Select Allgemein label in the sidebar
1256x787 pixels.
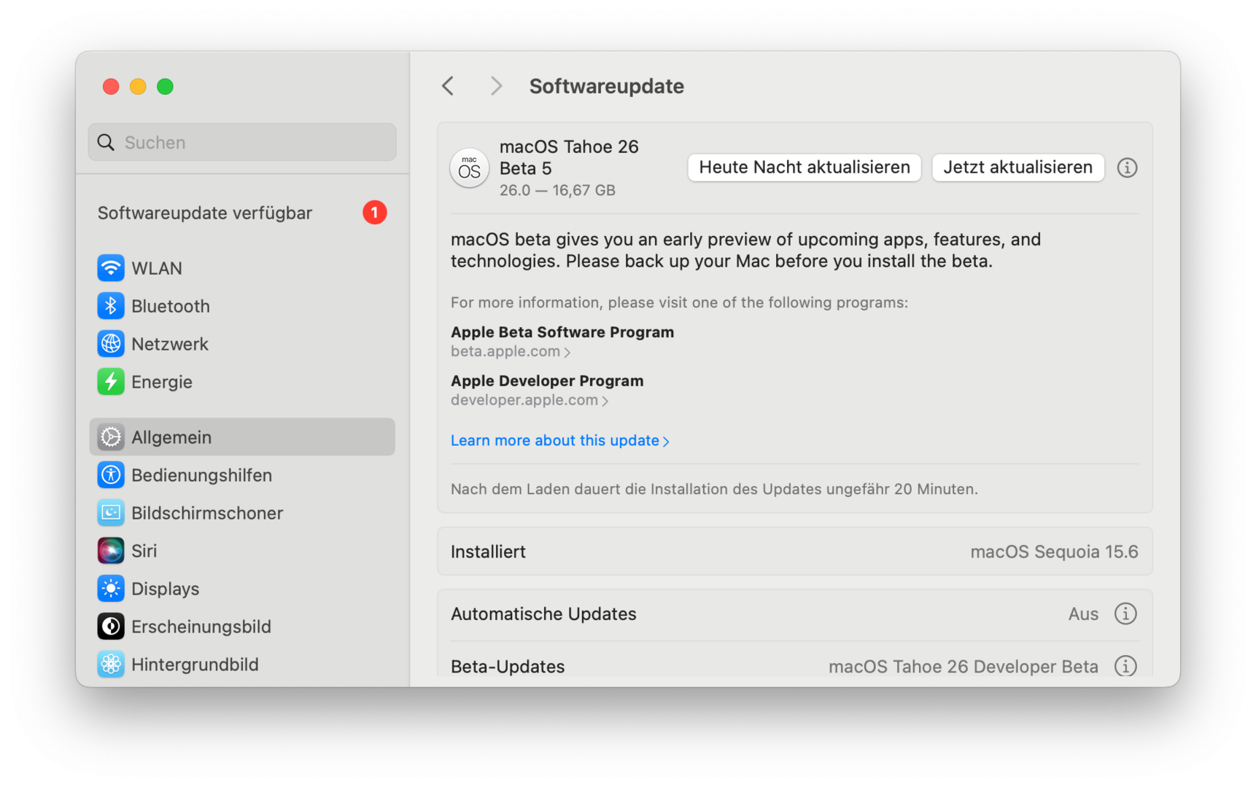pyautogui.click(x=171, y=437)
